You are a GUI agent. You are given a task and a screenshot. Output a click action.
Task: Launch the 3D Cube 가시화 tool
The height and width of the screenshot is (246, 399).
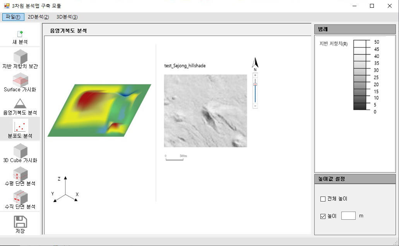[20, 150]
